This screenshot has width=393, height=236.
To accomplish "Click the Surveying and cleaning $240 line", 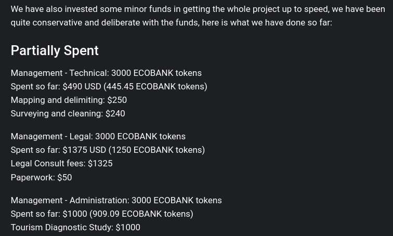I will [x=68, y=113].
